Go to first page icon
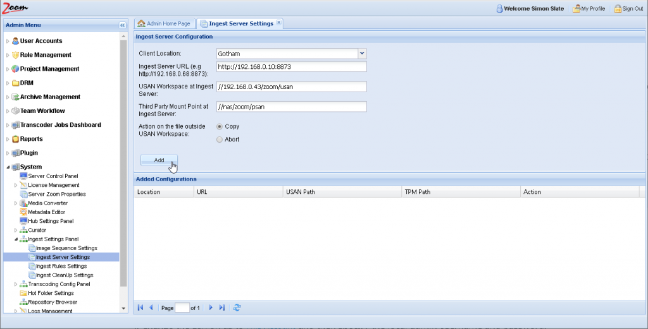The height and width of the screenshot is (329, 648). tap(140, 308)
